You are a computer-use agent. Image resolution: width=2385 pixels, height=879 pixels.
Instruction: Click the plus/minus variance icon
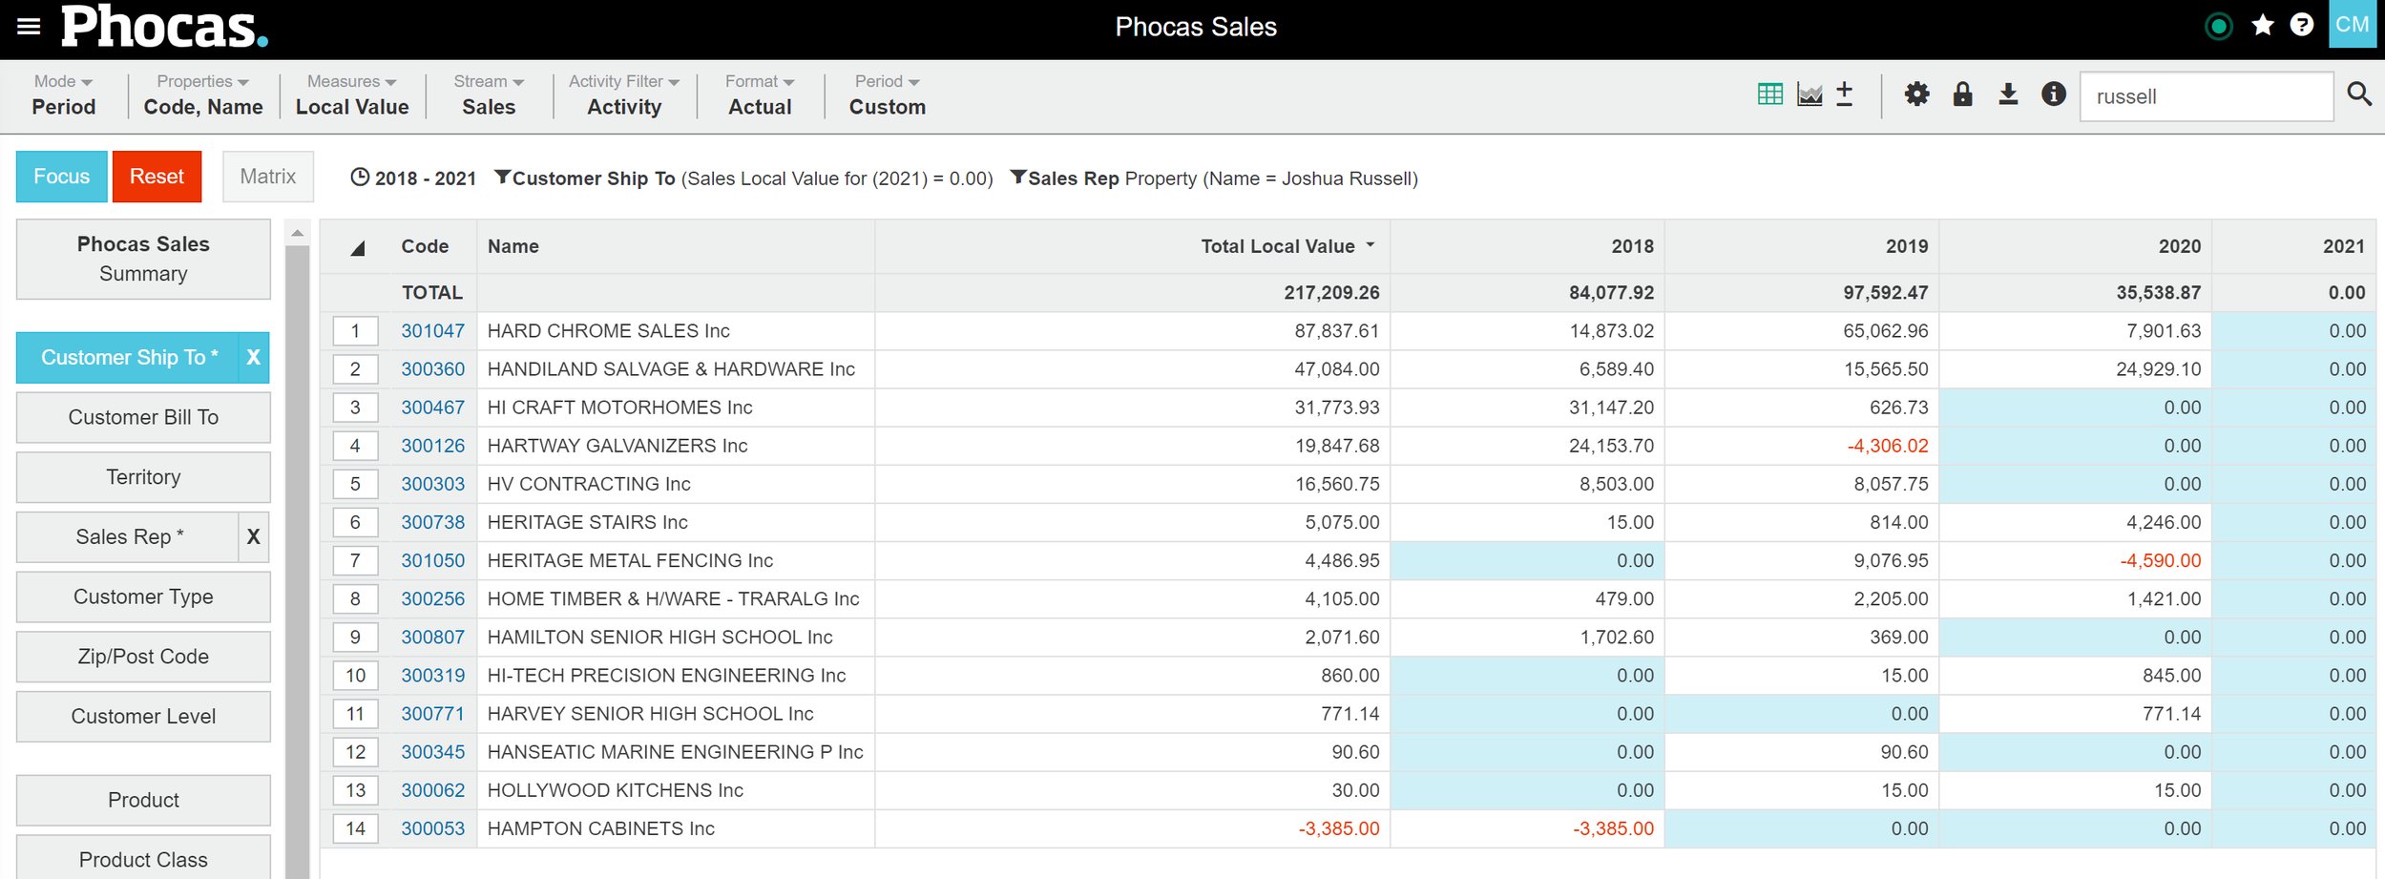1845,94
